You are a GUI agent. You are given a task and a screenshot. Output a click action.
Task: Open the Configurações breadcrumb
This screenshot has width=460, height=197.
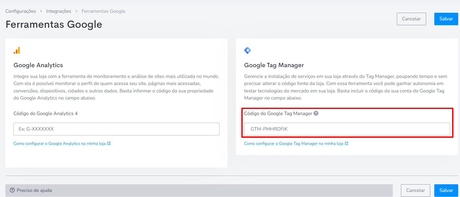click(x=21, y=11)
